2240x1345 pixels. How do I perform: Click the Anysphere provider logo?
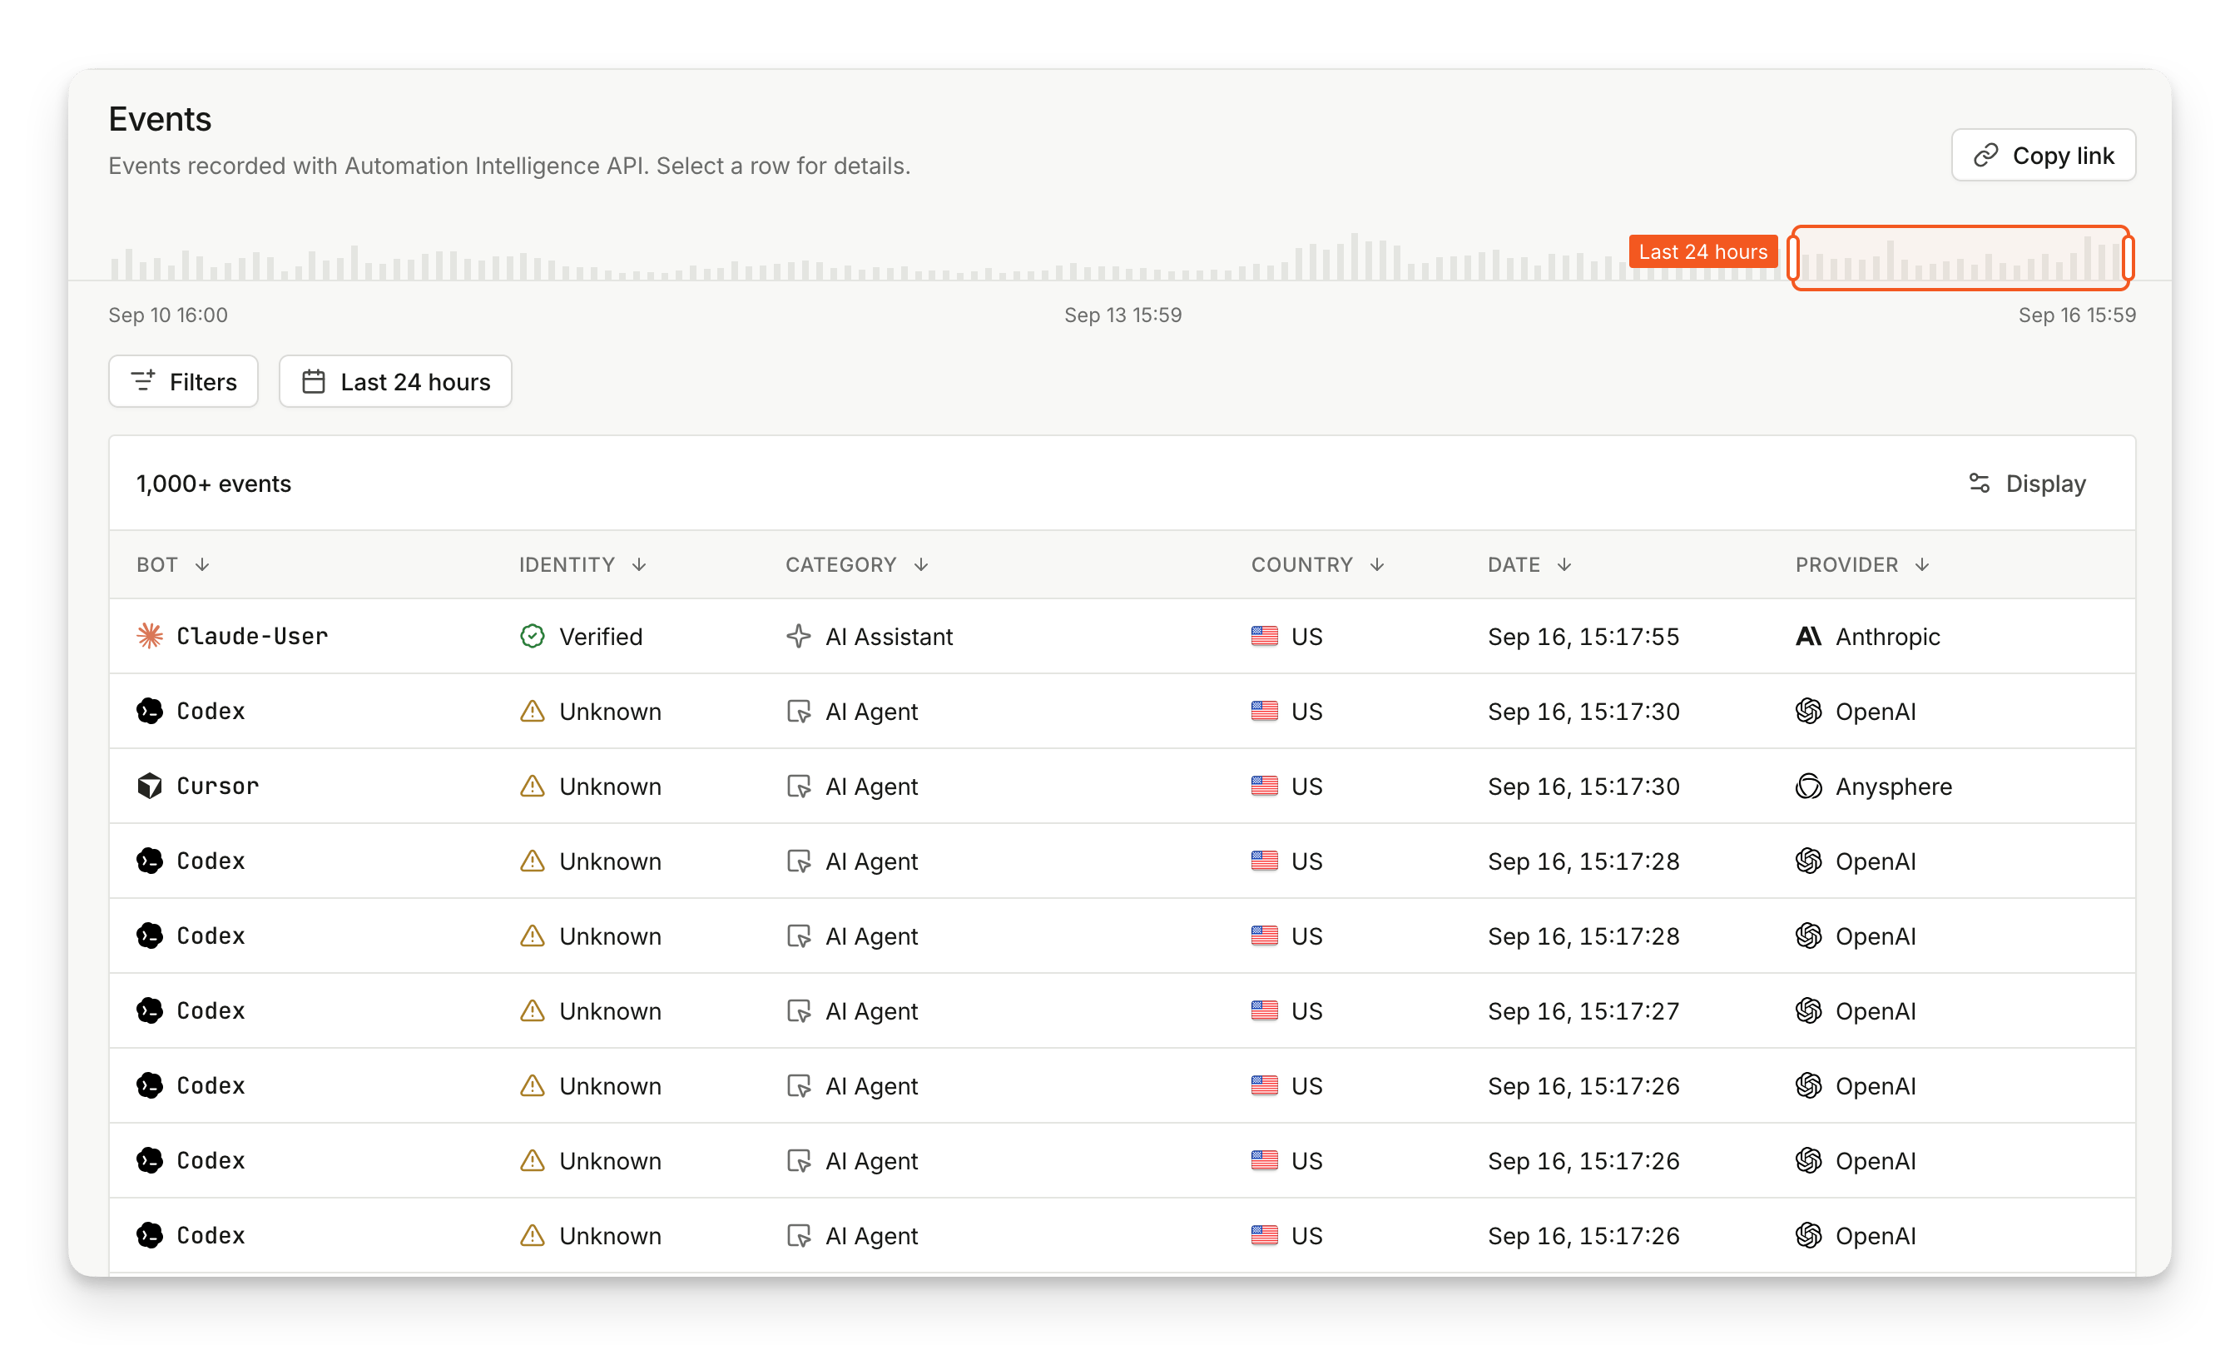point(1809,786)
